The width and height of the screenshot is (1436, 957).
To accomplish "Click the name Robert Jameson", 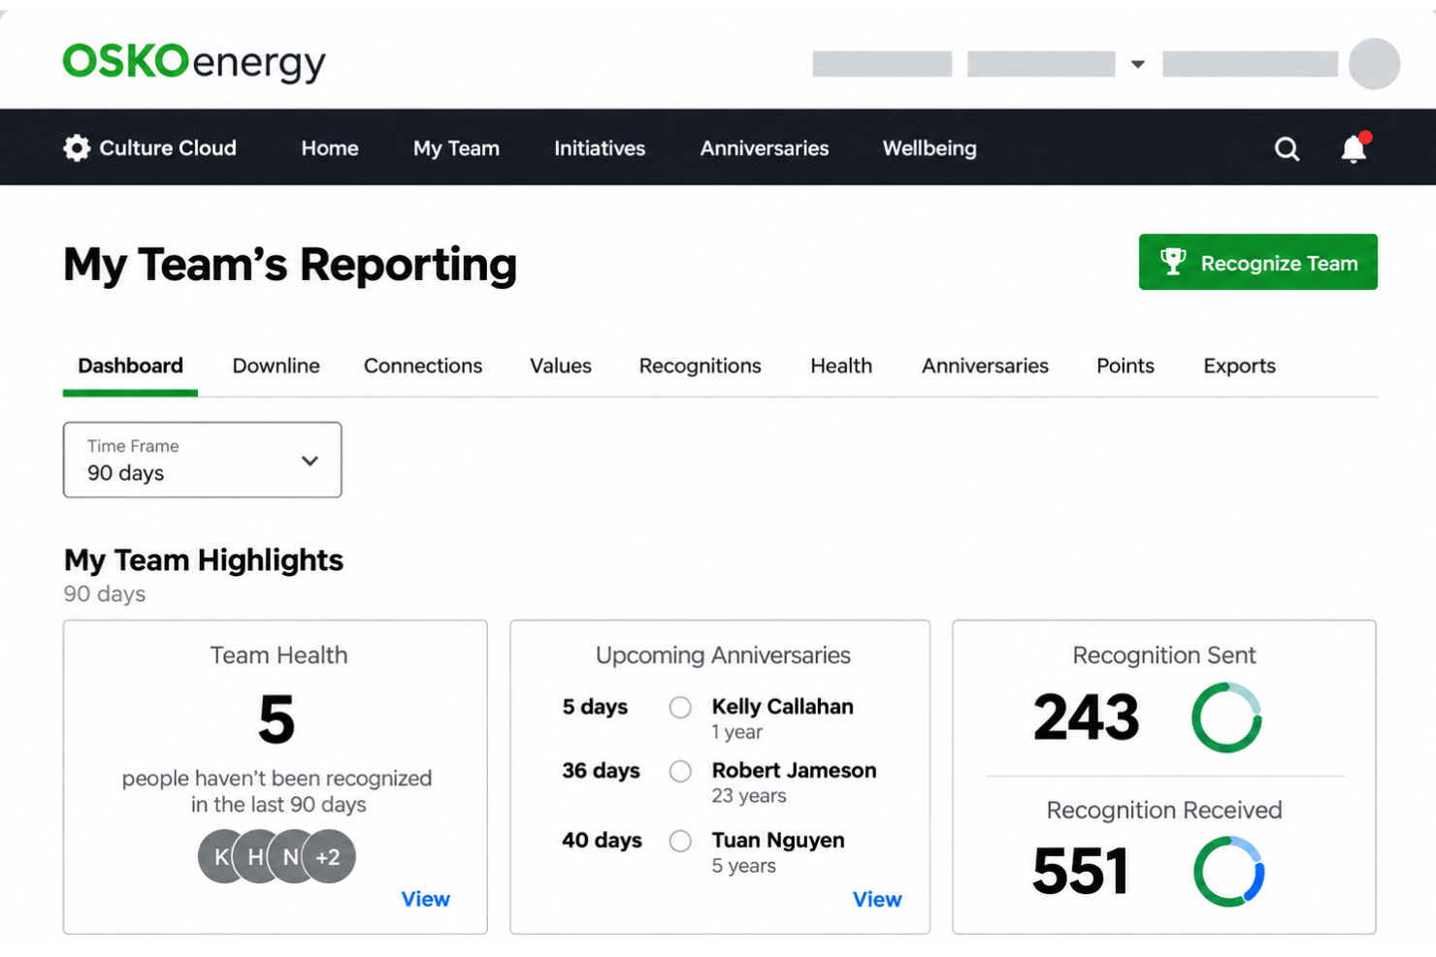I will click(794, 771).
